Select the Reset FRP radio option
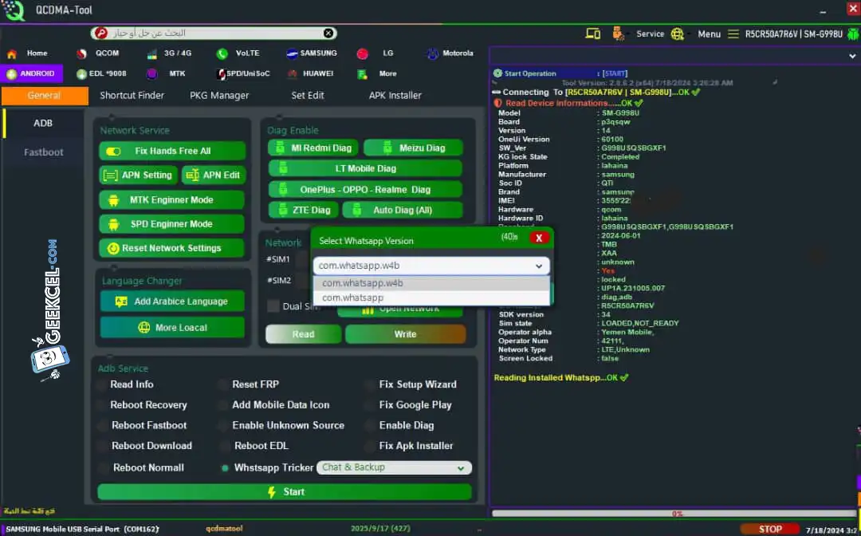The image size is (861, 536). (223, 384)
